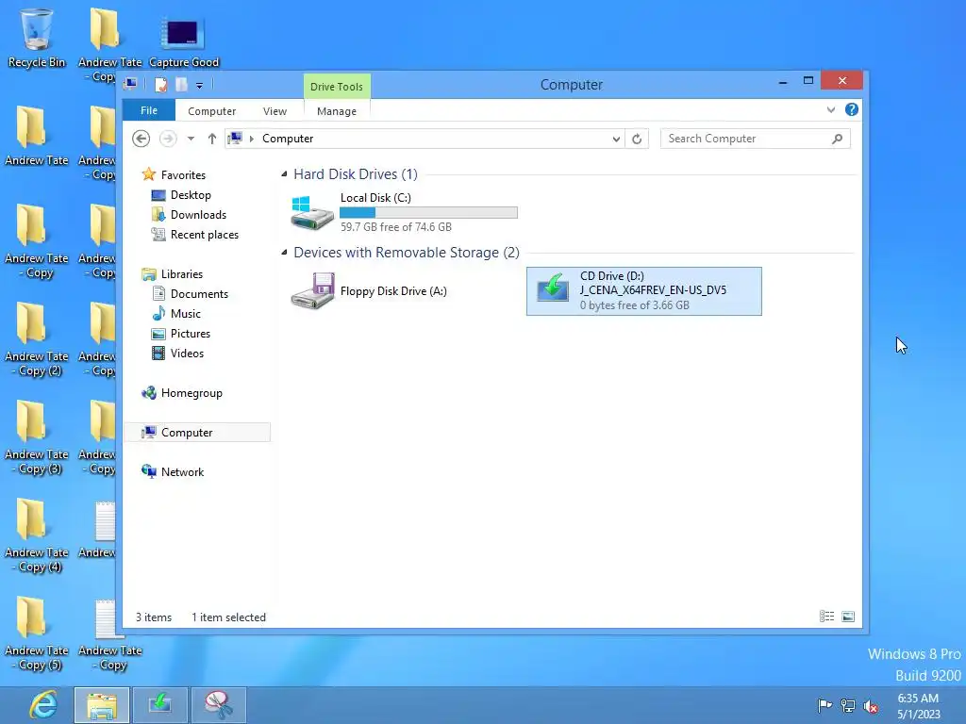Image resolution: width=966 pixels, height=724 pixels.
Task: Click the Hard Disk Drives (1) header text
Action: pos(356,174)
